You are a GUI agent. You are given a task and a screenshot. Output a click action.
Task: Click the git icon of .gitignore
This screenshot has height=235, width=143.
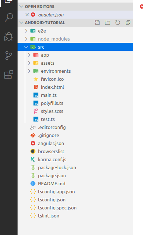[33, 135]
